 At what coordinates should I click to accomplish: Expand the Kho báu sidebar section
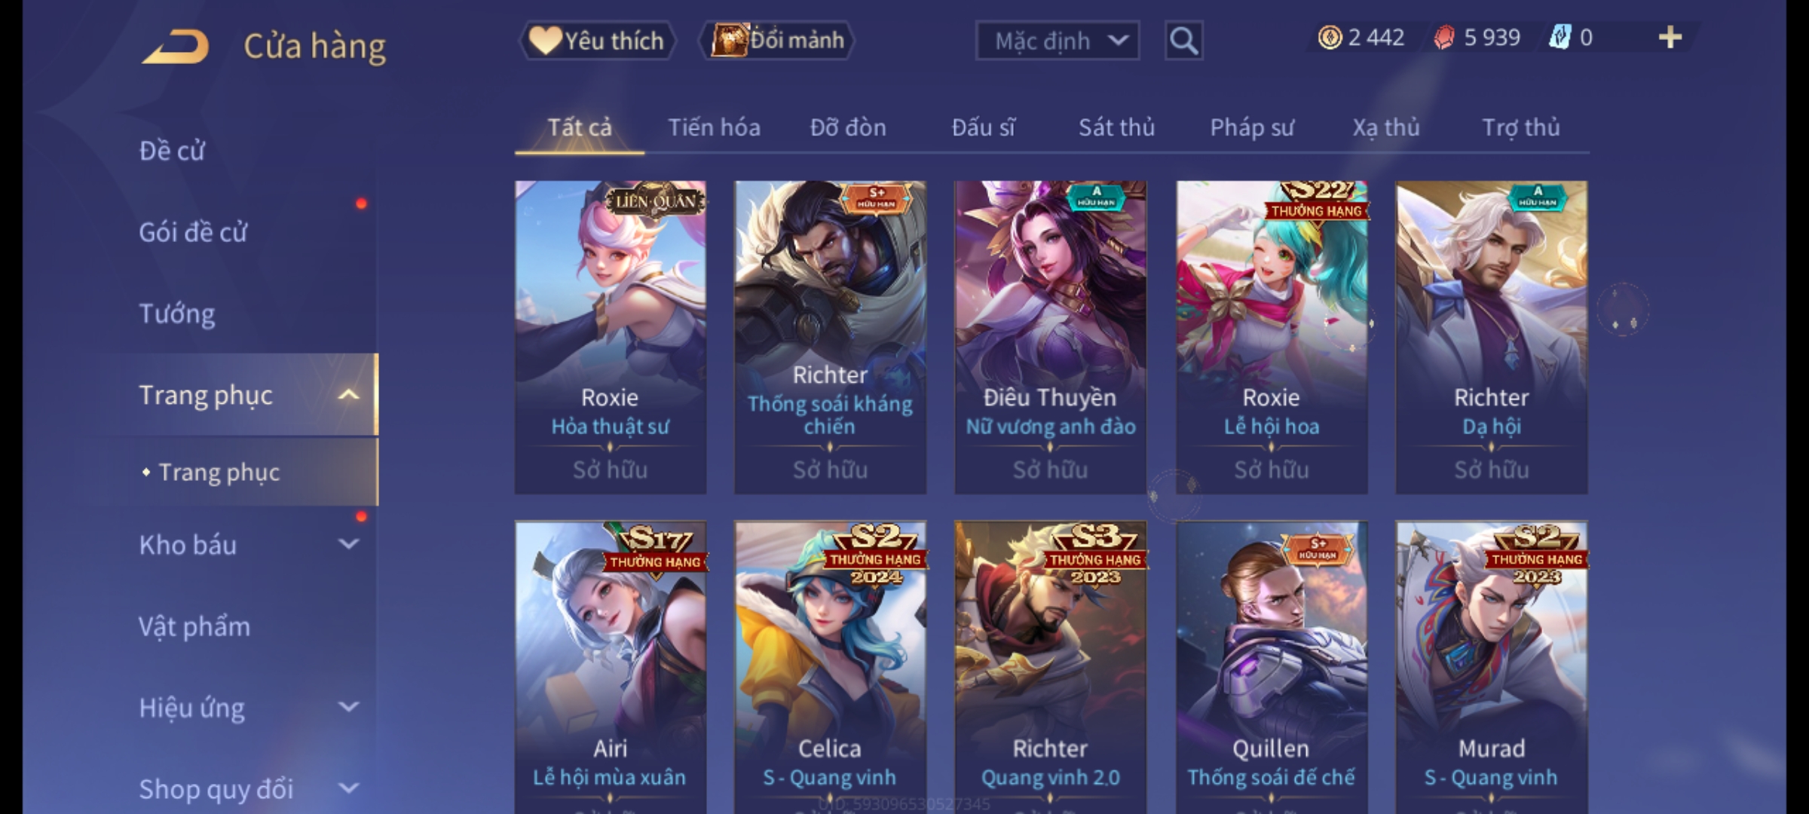(x=348, y=544)
